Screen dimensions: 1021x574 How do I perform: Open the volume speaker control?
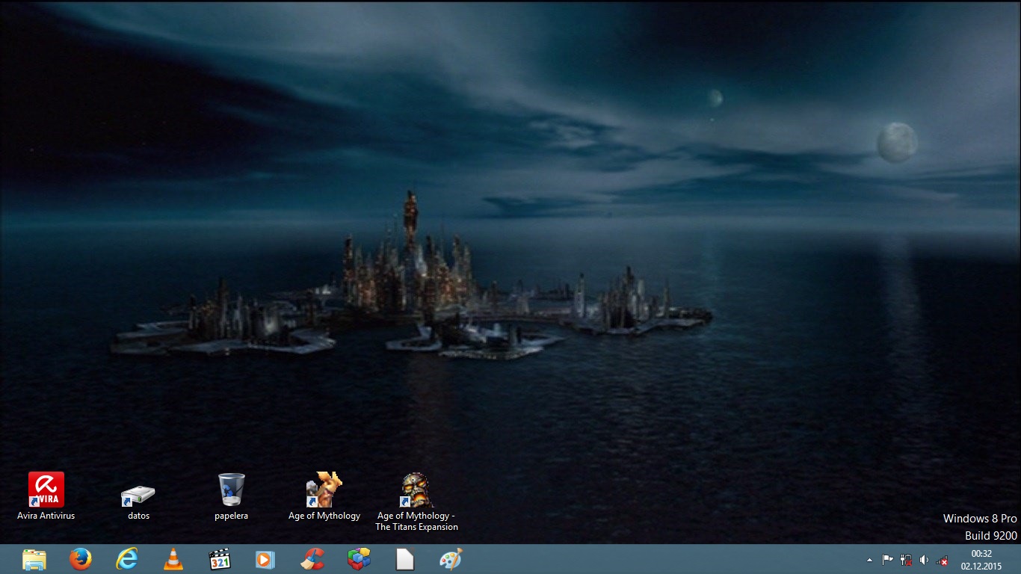coord(924,560)
